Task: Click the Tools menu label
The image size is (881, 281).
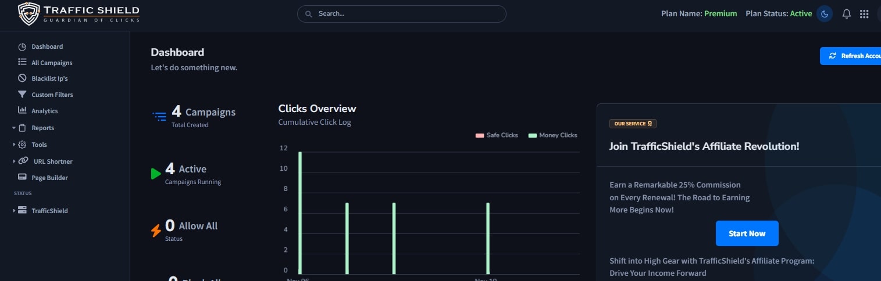Action: 40,145
